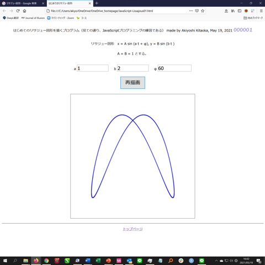
Task: Open the Journal of Illusion bookmark
Action: tap(33, 18)
